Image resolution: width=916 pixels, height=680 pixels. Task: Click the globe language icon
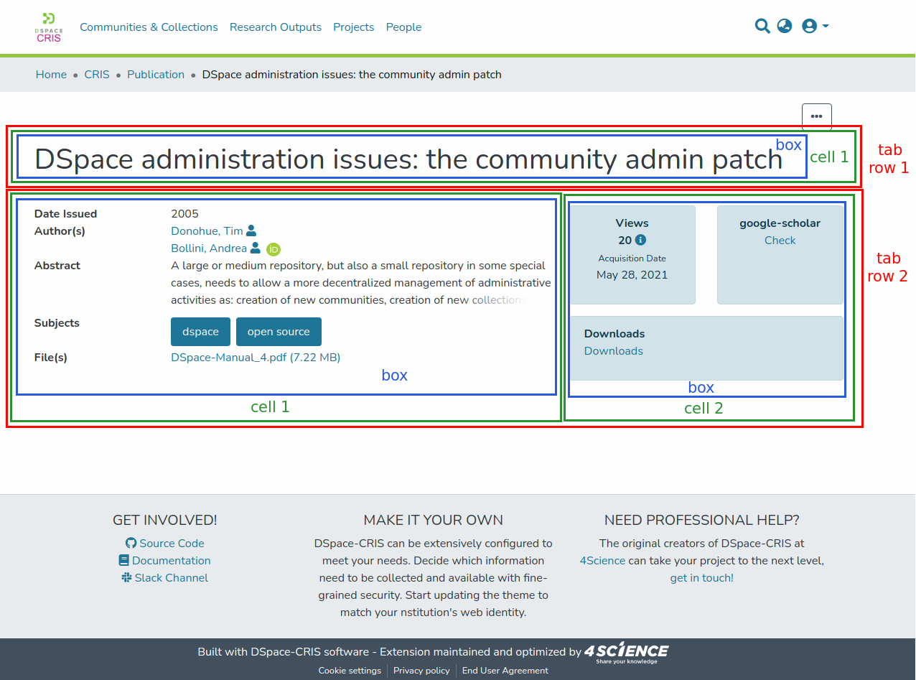point(785,27)
